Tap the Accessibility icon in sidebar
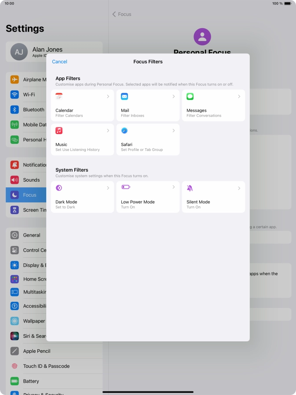This screenshot has width=296, height=395. (15, 306)
